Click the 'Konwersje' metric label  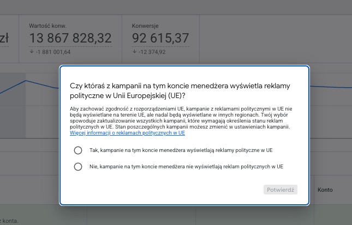tap(145, 26)
